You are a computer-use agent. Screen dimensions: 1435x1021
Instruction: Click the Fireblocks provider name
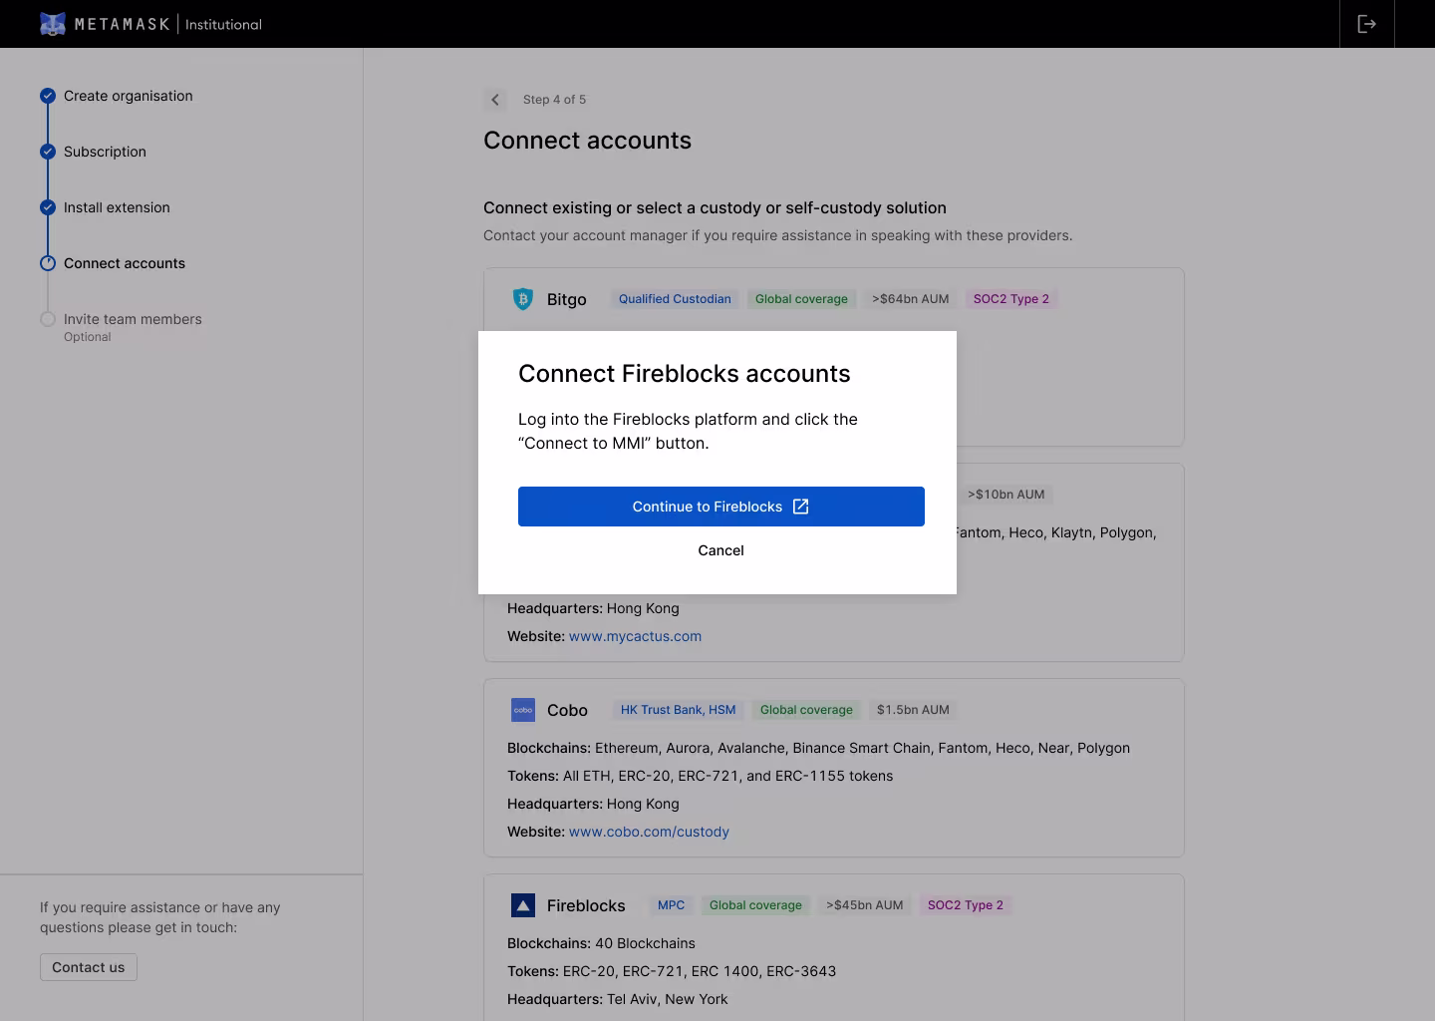point(586,905)
